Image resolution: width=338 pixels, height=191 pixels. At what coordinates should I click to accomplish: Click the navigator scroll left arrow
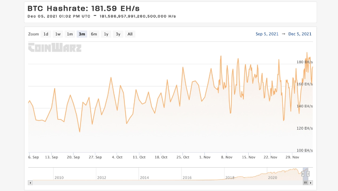click(x=30, y=183)
